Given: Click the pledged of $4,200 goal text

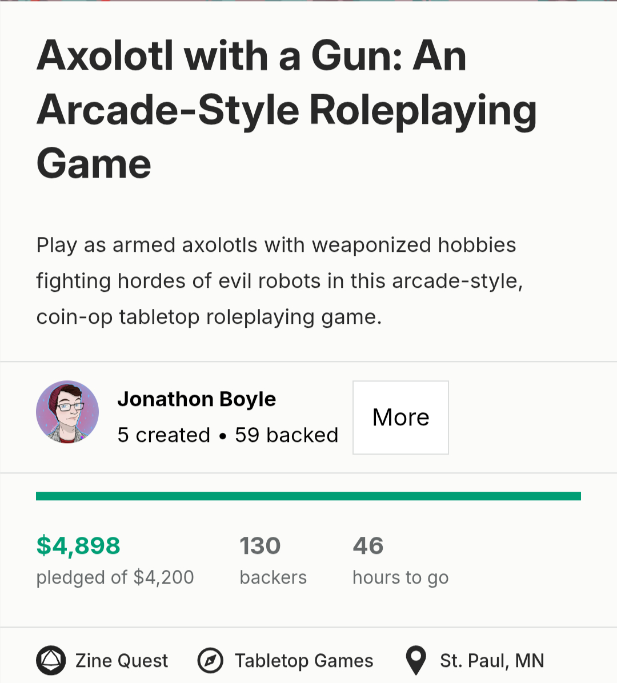Looking at the screenshot, I should pos(115,577).
